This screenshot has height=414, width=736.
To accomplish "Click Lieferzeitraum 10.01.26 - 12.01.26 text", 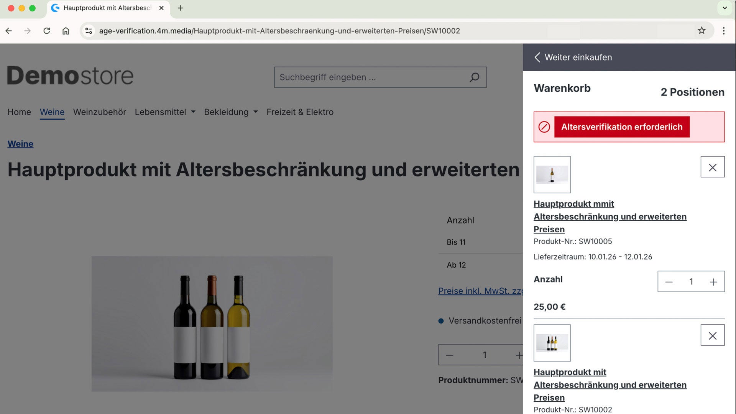I will pos(593,257).
